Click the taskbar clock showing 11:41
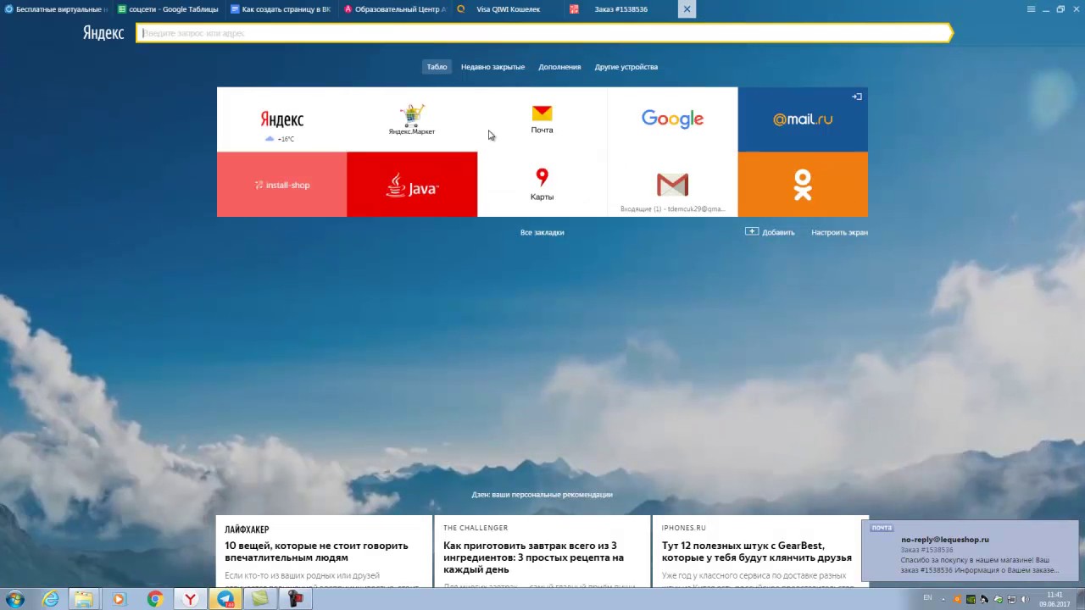 [x=1054, y=599]
